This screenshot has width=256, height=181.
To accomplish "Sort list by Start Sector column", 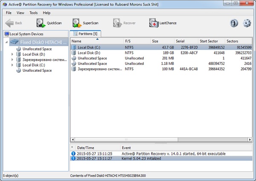I will (x=210, y=41).
